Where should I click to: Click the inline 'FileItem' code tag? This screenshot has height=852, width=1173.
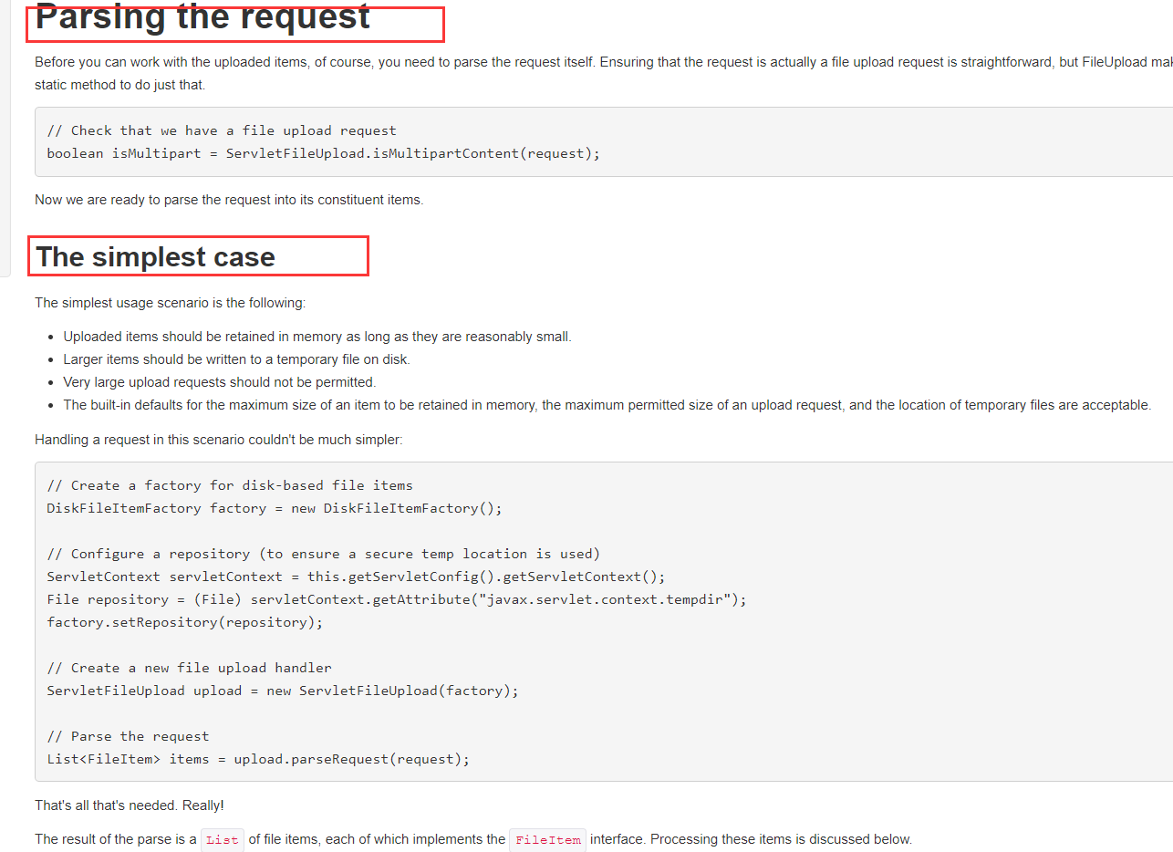click(x=548, y=840)
